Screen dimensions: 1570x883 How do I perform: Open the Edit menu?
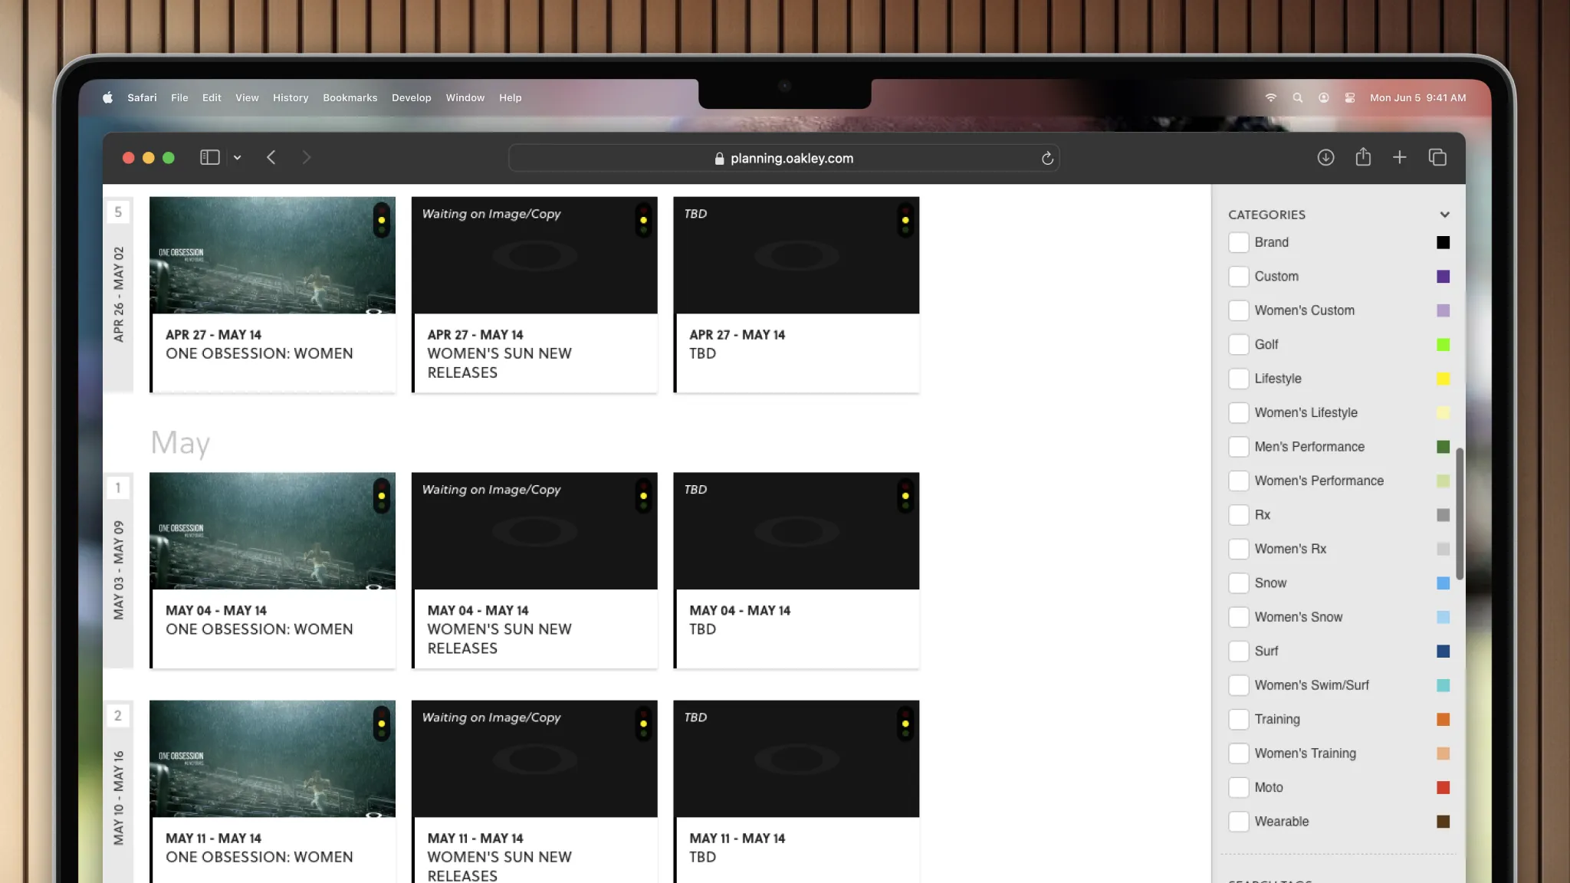(x=212, y=97)
